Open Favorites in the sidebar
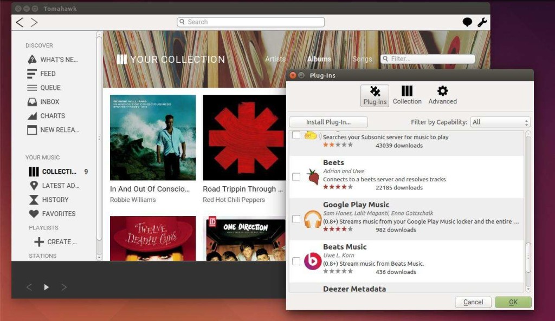The image size is (555, 321). click(x=53, y=213)
